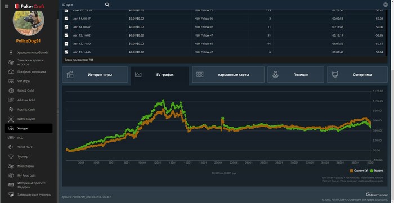
Task: Select the NLH Yellow 65 table name
Action: click(204, 44)
